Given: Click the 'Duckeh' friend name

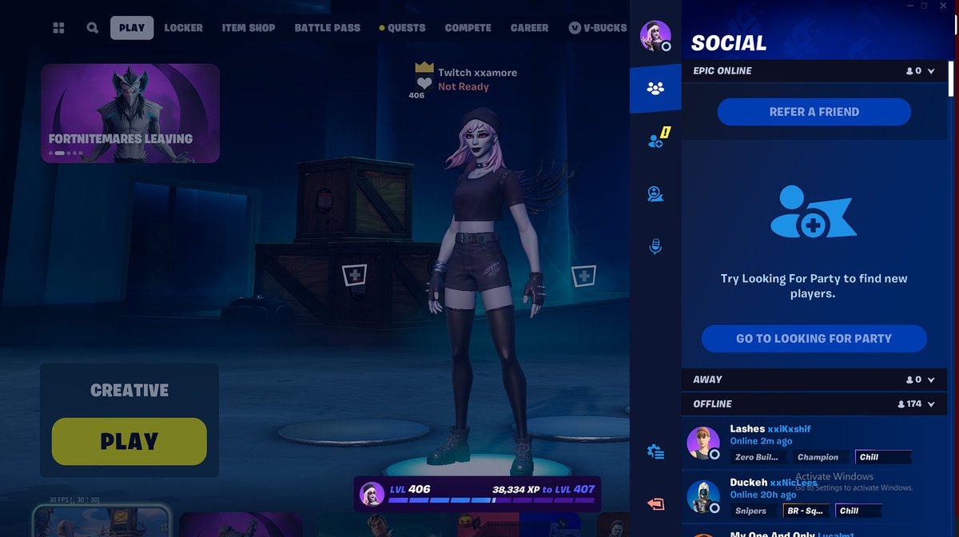Looking at the screenshot, I should tap(748, 483).
